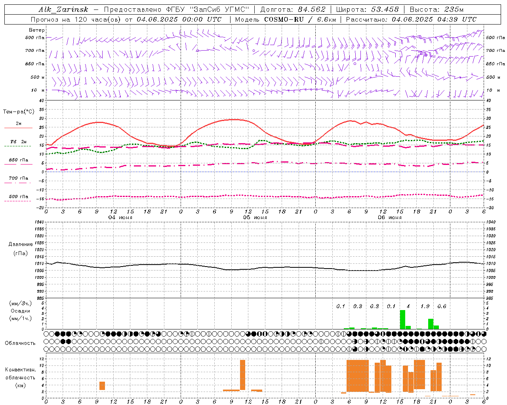Click the '06 июня' date label
Screen dimensions: 507x405
[390, 218]
